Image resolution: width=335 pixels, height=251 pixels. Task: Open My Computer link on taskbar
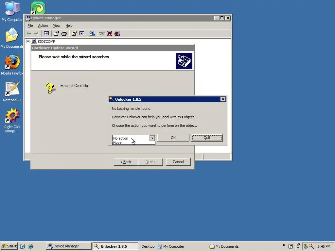click(171, 246)
